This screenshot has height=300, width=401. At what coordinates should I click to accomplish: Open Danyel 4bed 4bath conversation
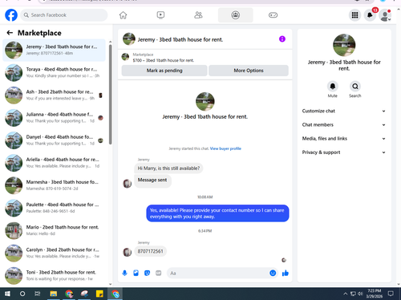click(54, 140)
